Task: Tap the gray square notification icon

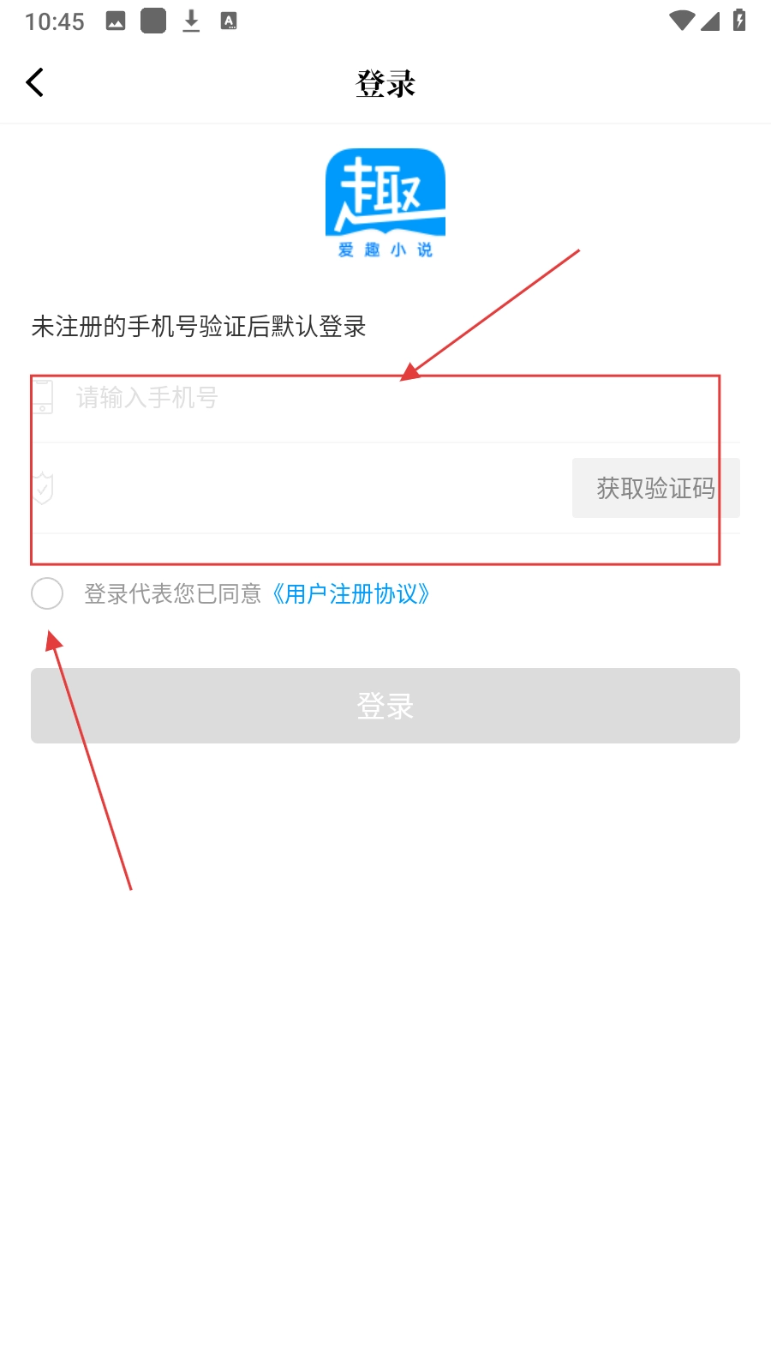Action: click(153, 21)
